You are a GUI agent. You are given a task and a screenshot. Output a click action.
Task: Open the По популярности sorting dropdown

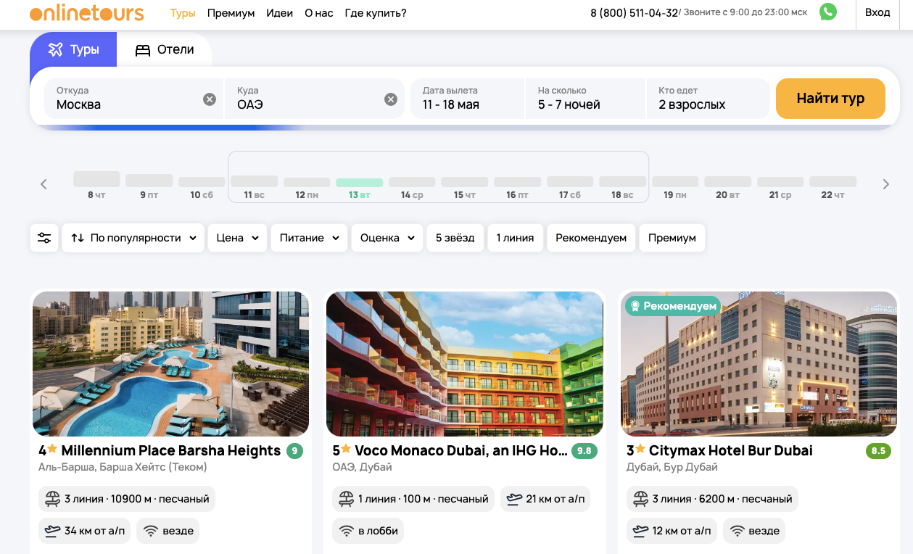(133, 238)
